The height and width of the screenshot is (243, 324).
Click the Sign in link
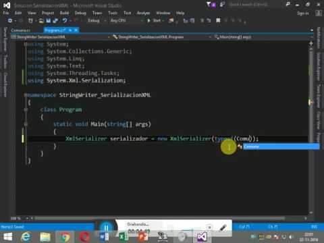point(303,13)
